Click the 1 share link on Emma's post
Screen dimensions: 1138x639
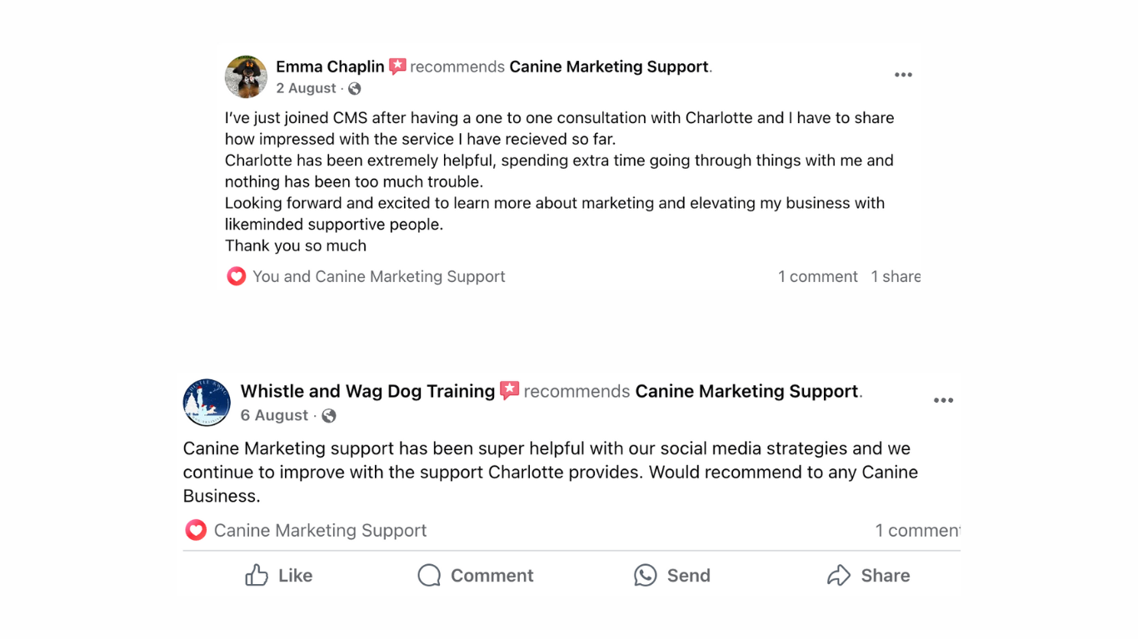pyautogui.click(x=896, y=276)
